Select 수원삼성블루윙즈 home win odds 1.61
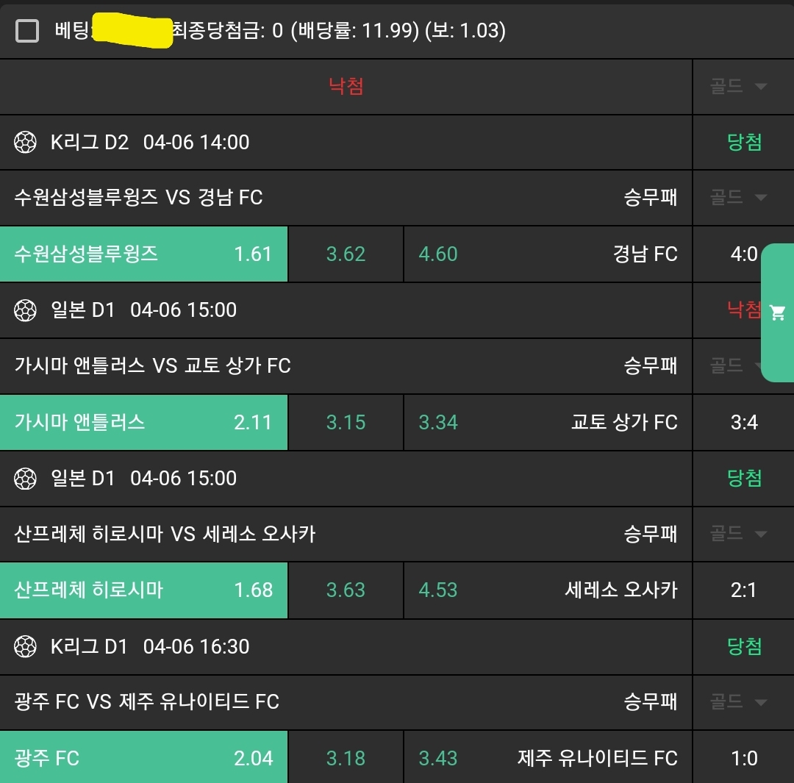Viewport: 794px width, 783px height. tap(144, 254)
